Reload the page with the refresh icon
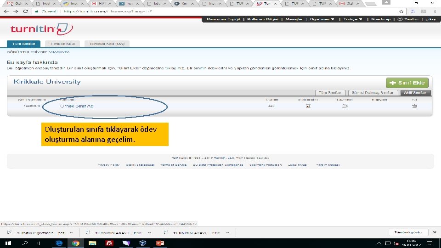The height and width of the screenshot is (248, 441). (x=25, y=11)
